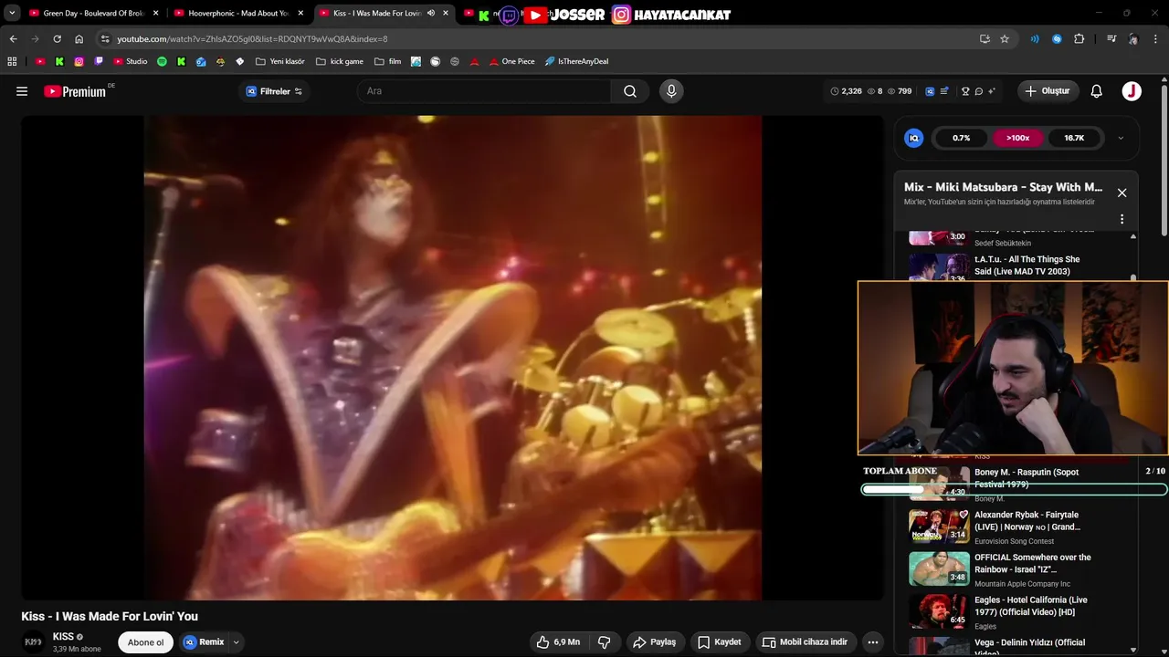
Task: Open the sound wave extension icon
Action: [x=1035, y=39]
